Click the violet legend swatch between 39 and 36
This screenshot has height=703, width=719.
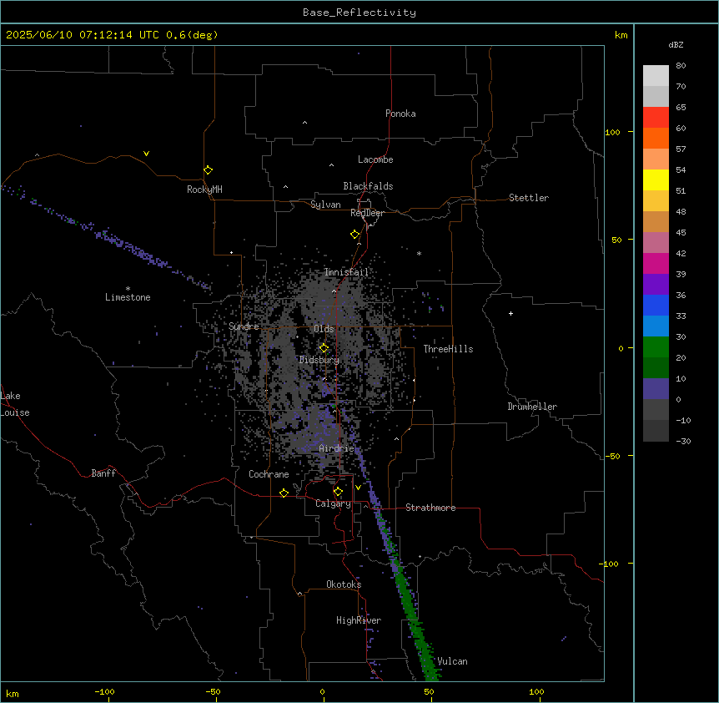point(656,285)
